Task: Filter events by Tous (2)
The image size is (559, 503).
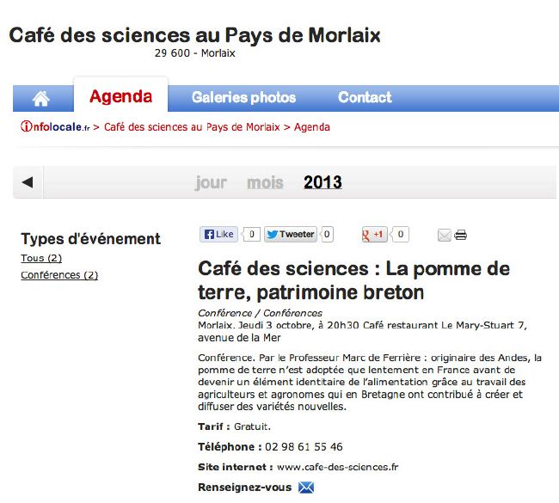Action: point(41,258)
